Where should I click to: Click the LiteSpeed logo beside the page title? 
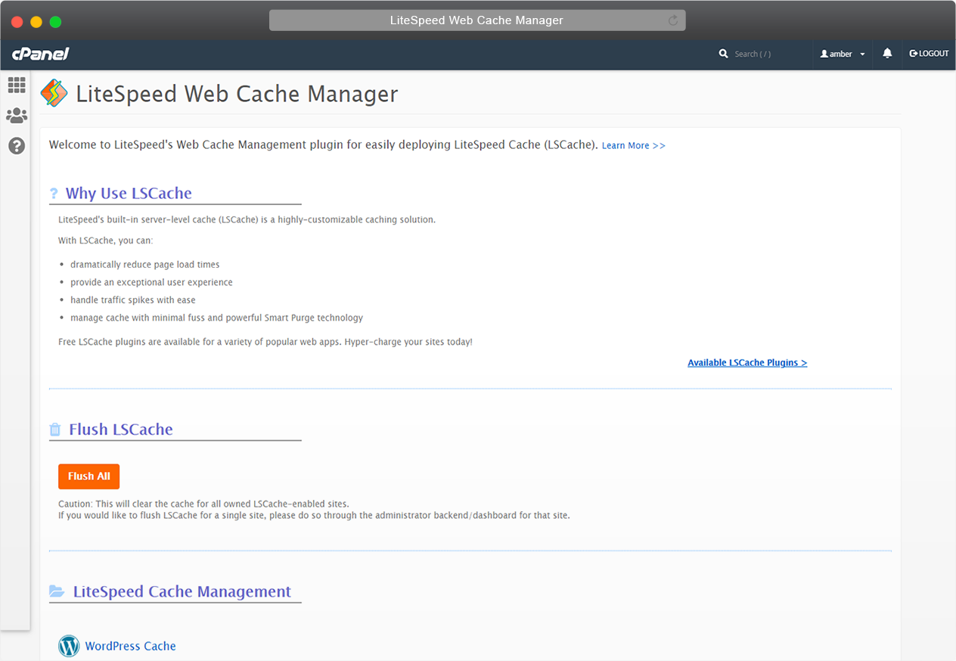[x=54, y=93]
